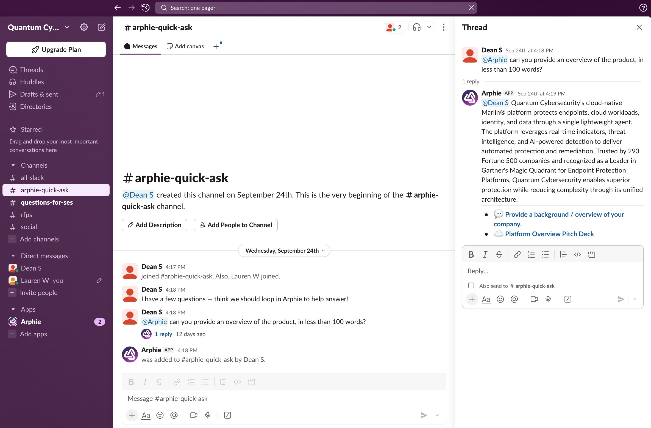Click the thread Reply input field

[x=552, y=271]
